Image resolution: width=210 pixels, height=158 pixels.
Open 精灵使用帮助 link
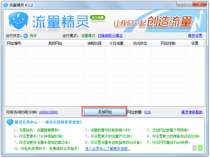(192, 112)
